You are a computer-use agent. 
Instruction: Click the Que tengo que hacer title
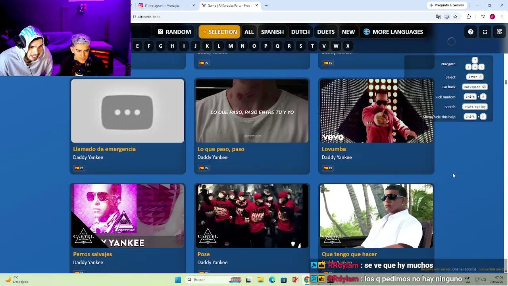pos(349,254)
